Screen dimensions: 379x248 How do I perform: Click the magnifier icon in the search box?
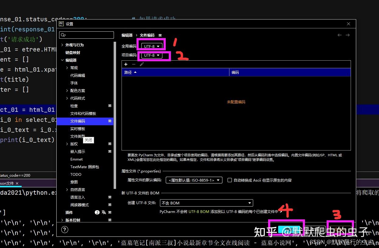tap(63, 35)
